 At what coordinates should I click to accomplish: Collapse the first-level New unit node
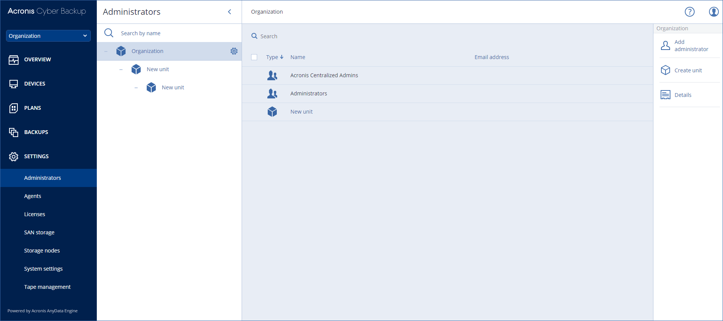(121, 70)
